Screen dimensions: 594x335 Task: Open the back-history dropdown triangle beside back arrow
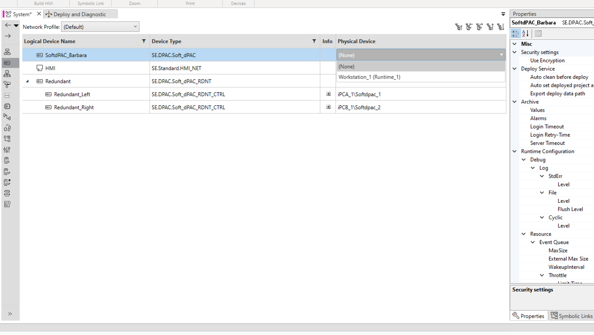(16, 26)
